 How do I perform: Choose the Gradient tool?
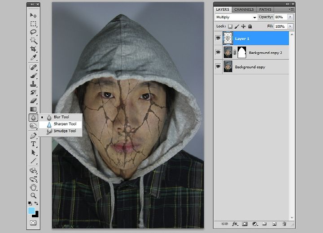pyautogui.click(x=33, y=109)
